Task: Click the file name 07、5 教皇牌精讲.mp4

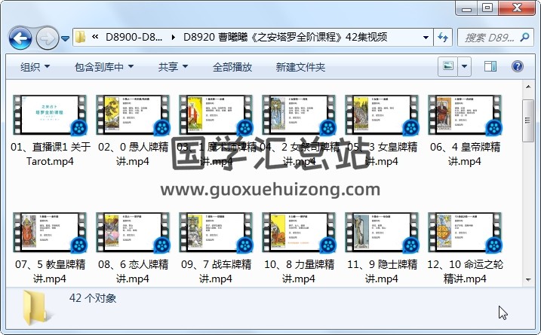Action: pos(50,271)
